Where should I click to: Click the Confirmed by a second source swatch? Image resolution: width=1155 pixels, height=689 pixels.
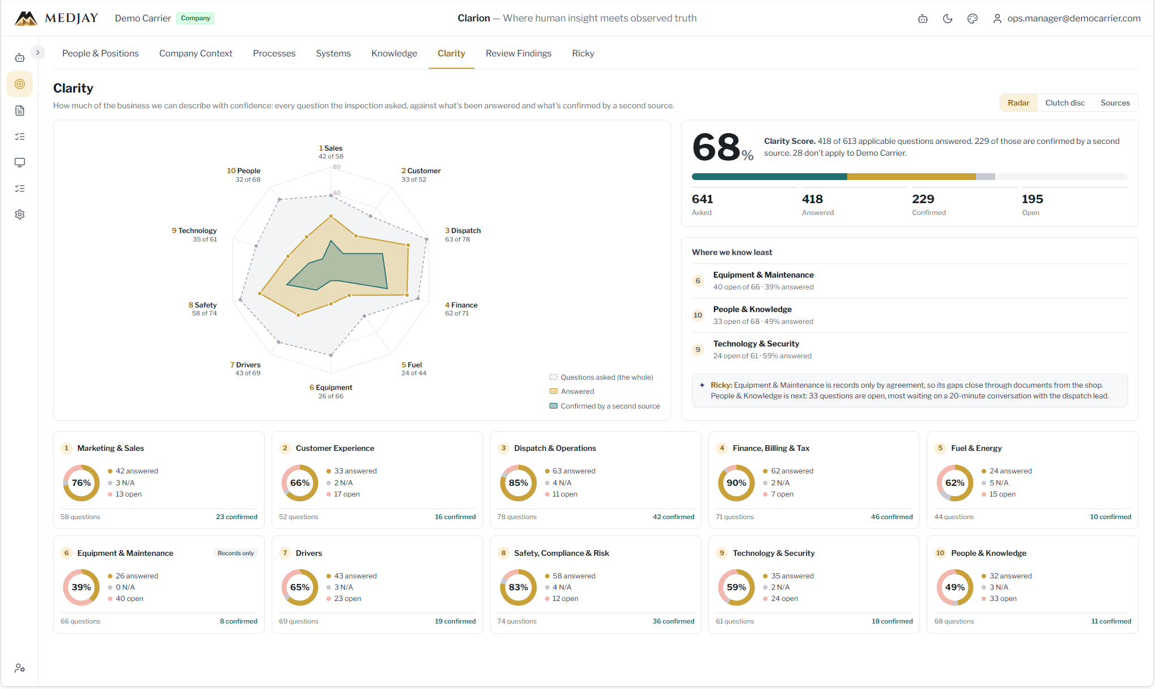(553, 406)
